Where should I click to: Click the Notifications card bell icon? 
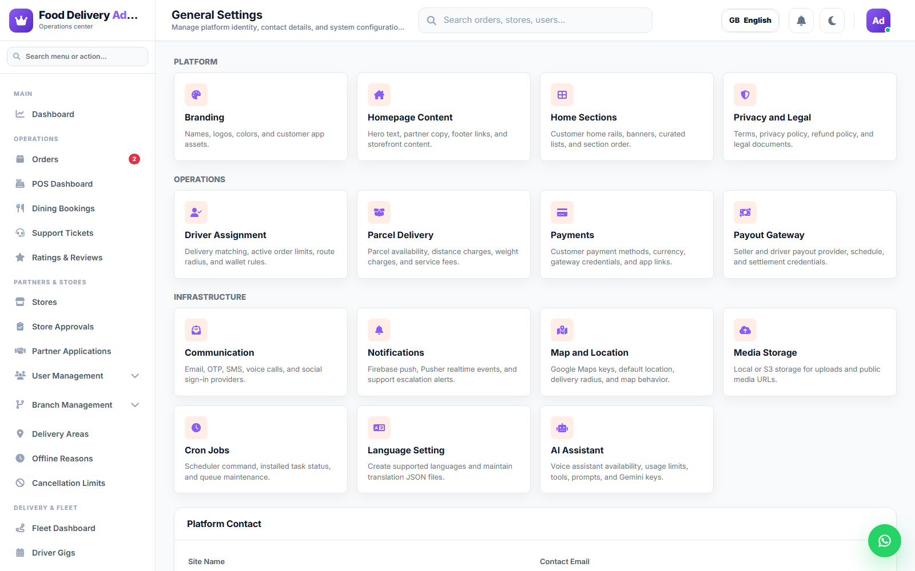pyautogui.click(x=379, y=330)
